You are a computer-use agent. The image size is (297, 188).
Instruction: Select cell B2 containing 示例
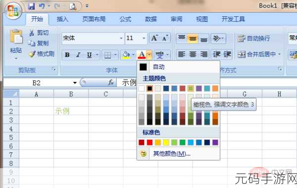click(x=71, y=111)
